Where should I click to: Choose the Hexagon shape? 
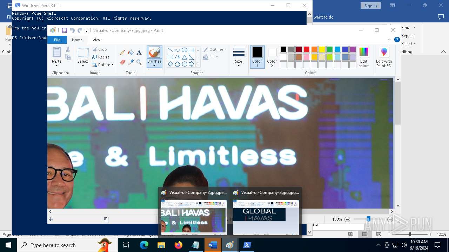pos(184,64)
